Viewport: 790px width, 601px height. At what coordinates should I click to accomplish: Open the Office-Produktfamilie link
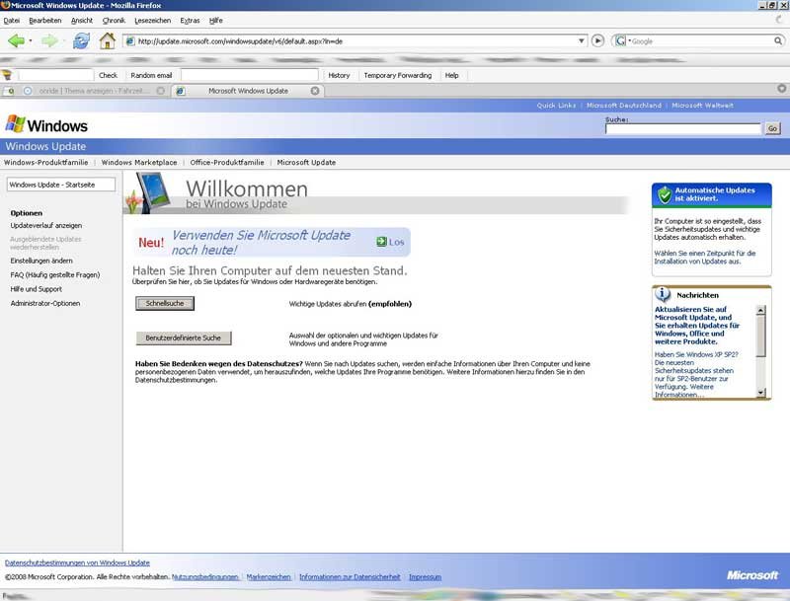(227, 163)
